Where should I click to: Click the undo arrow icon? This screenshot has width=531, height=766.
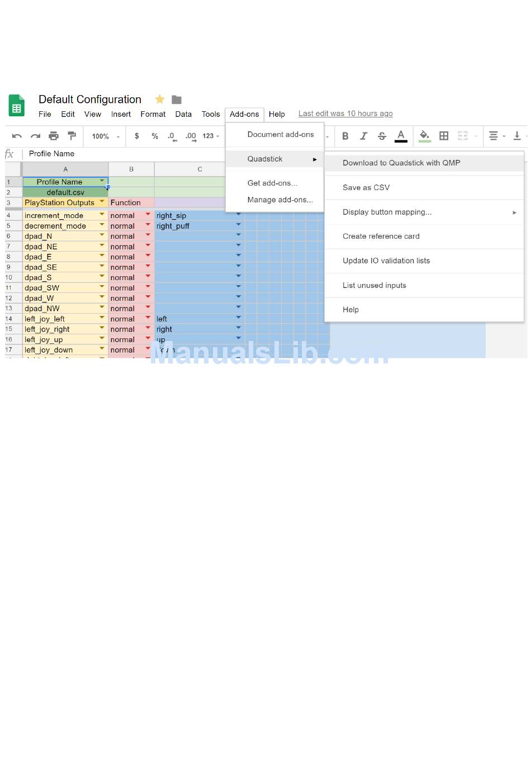[17, 136]
